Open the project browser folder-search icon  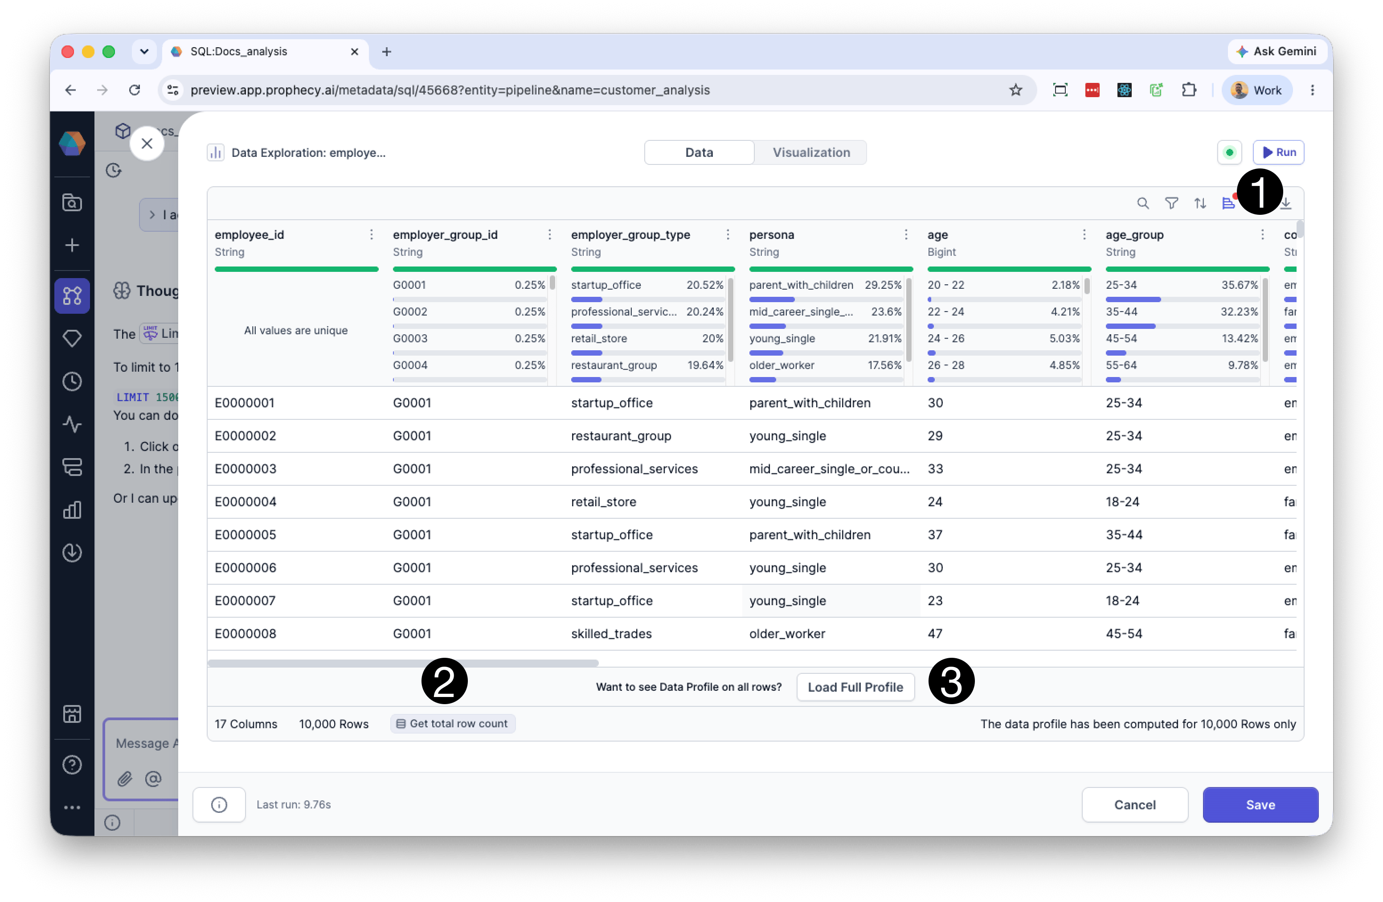[x=72, y=202]
